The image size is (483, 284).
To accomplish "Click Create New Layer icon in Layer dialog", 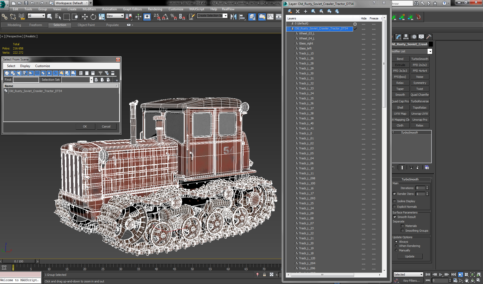I will point(290,11).
